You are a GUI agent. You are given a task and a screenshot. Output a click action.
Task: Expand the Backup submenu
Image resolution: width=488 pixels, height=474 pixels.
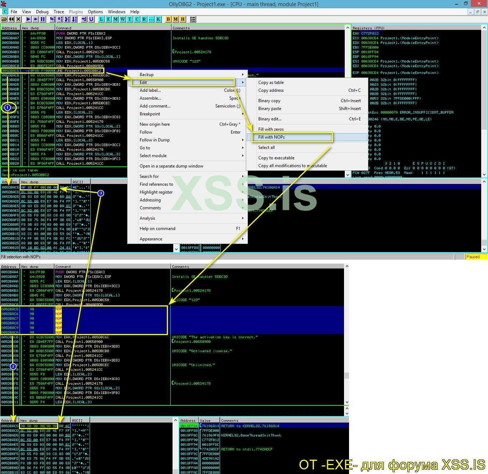(188, 75)
